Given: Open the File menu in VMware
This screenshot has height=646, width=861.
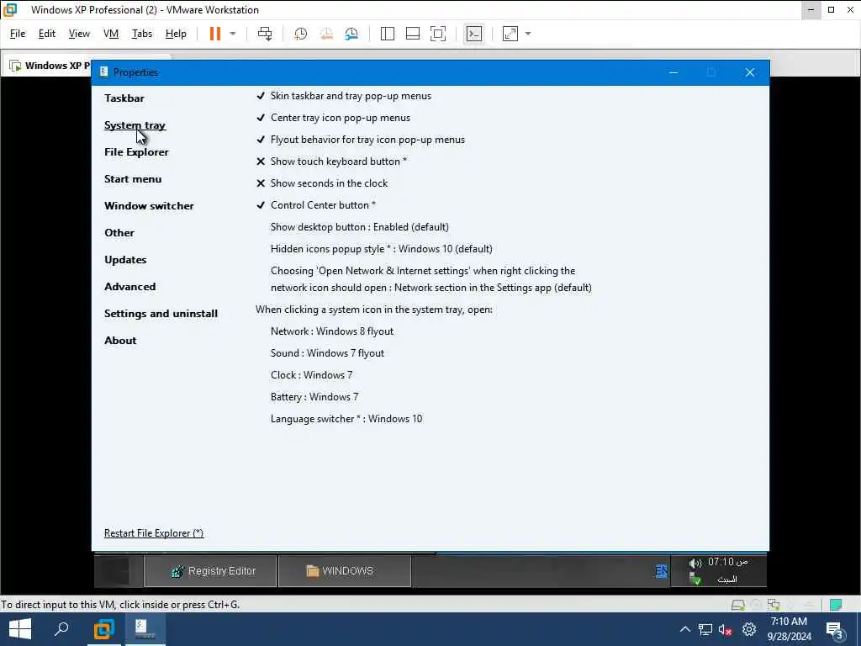Looking at the screenshot, I should 18,34.
